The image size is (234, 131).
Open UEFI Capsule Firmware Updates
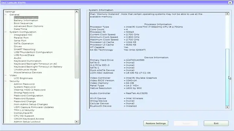pyautogui.click(x=34, y=107)
